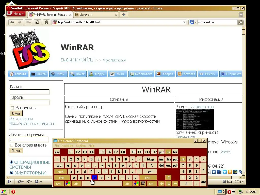Share page on VK icon
This screenshot has height=195, width=260.
tap(214, 172)
